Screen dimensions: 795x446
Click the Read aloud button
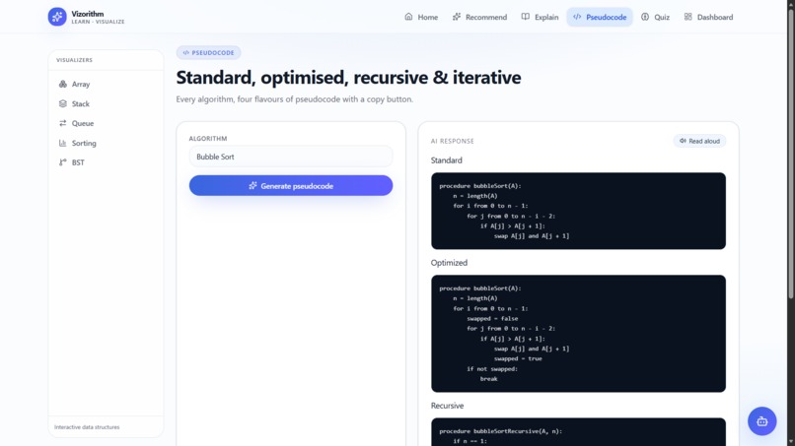tap(699, 141)
